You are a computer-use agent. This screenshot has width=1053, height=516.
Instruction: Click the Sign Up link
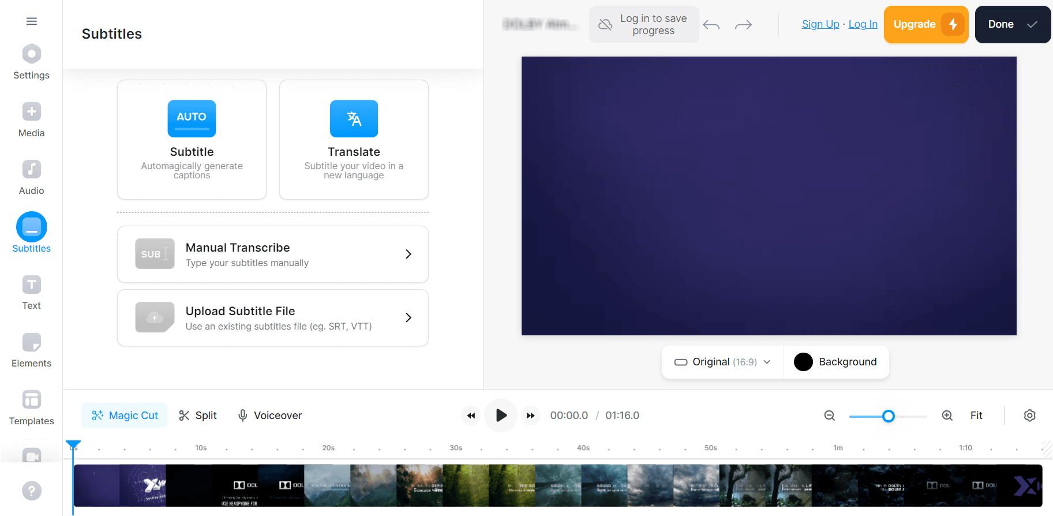[x=820, y=24]
